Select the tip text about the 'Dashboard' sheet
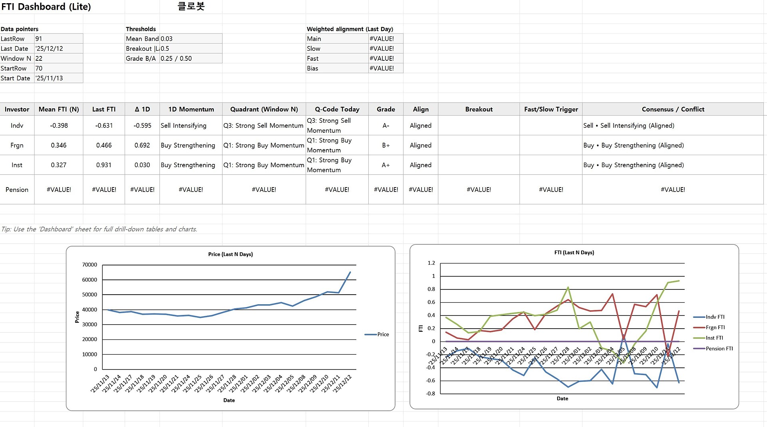Image resolution: width=767 pixels, height=427 pixels. tap(99, 229)
